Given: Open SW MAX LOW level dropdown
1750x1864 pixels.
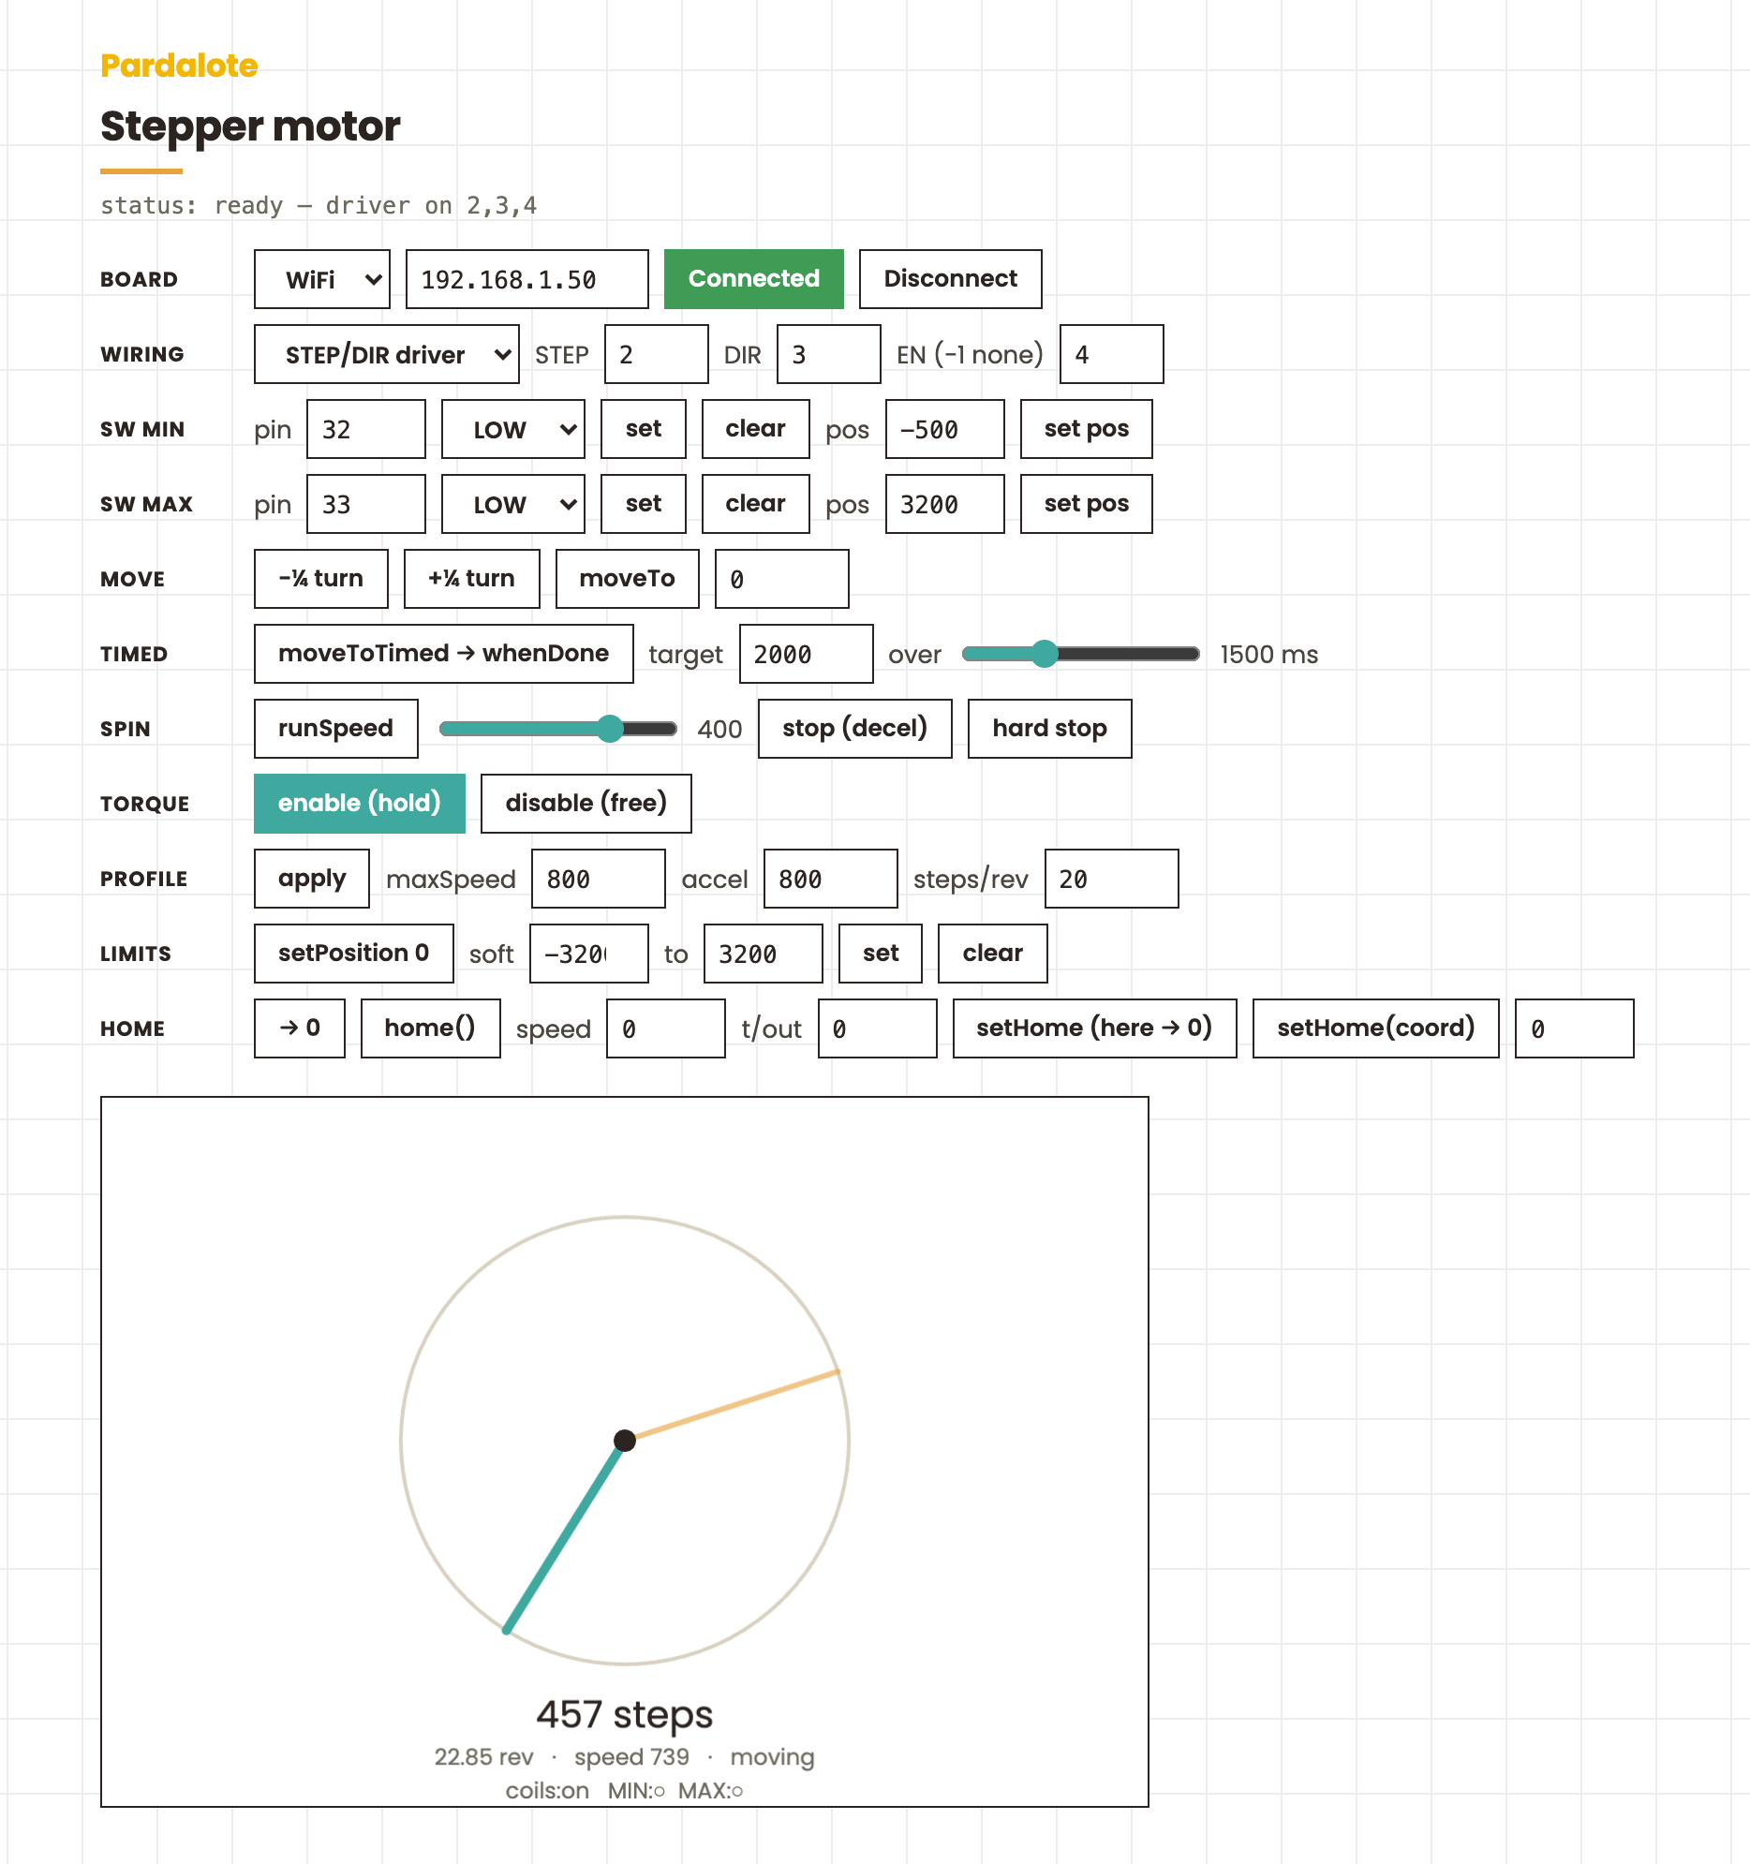Looking at the screenshot, I should pos(513,505).
